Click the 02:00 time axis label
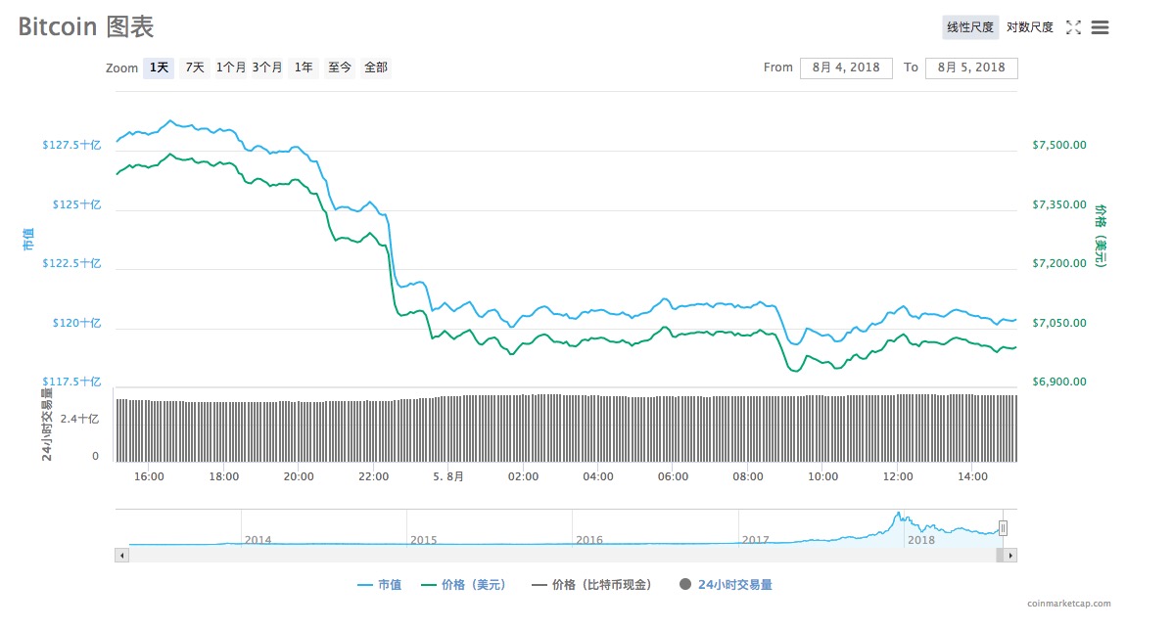This screenshot has height=629, width=1173. point(523,476)
